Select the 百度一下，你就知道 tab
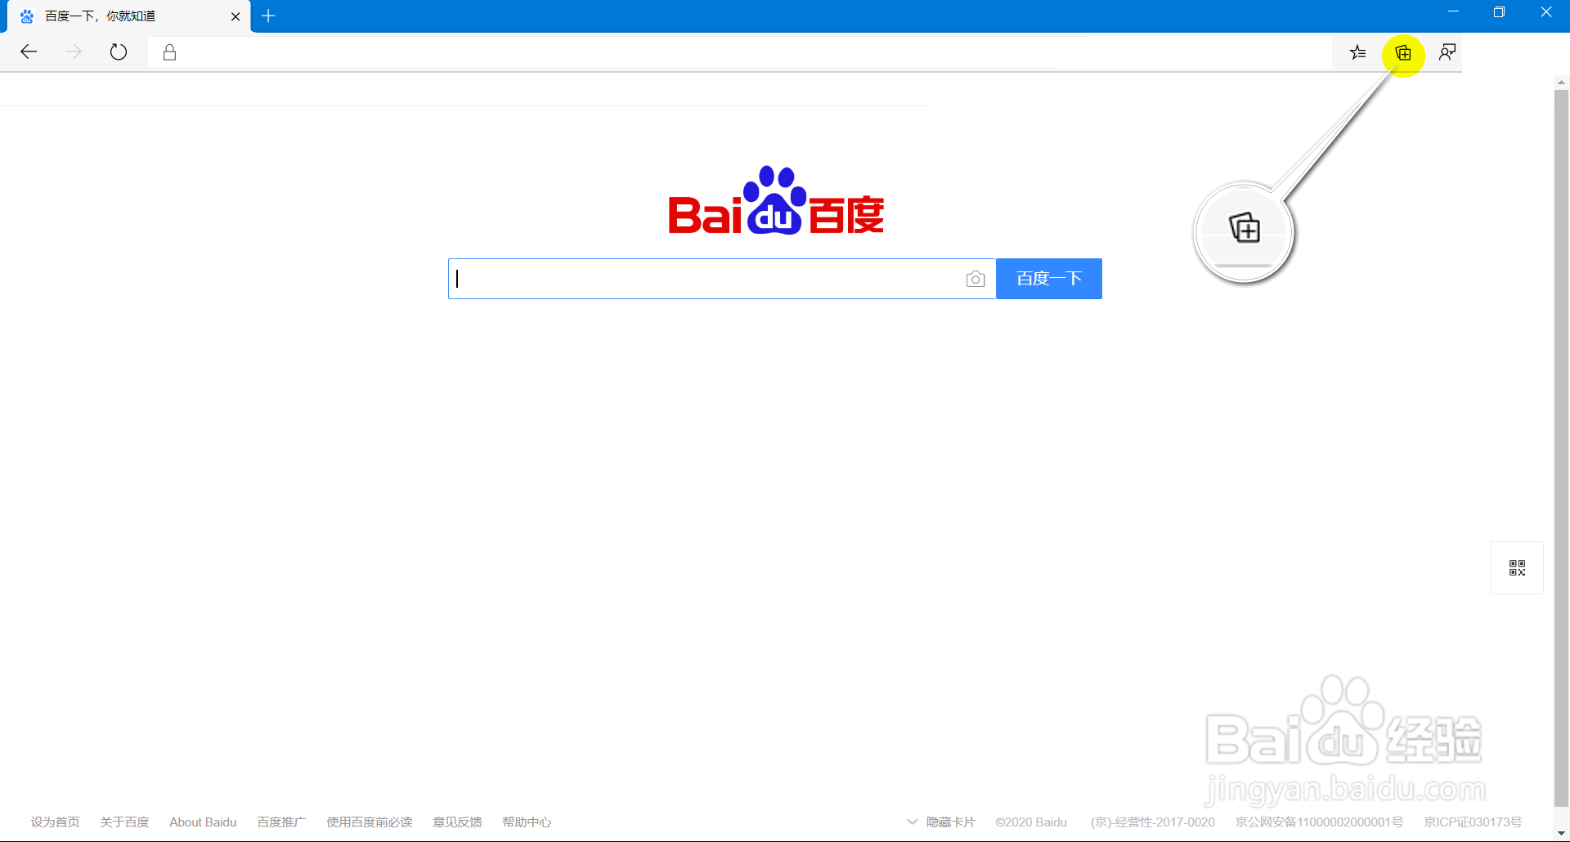The width and height of the screenshot is (1570, 842). [x=128, y=16]
